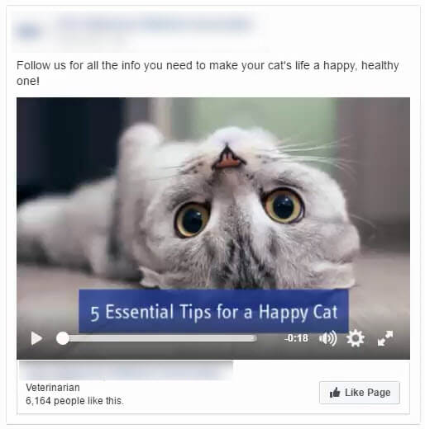
Task: Click the "6,164 people like this" text
Action: pos(74,401)
